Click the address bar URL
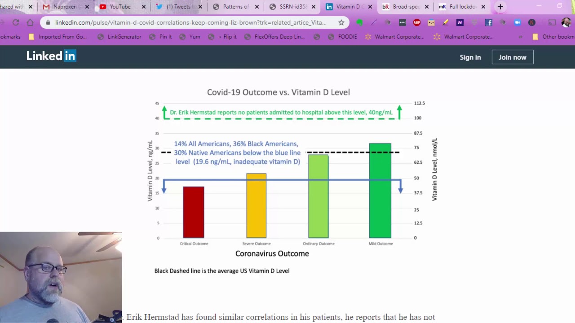575x323 pixels. [x=191, y=22]
